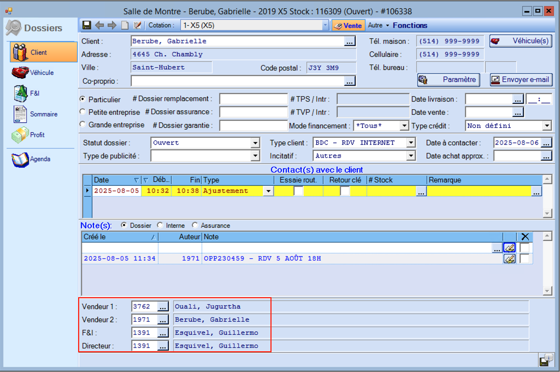This screenshot has height=372, width=560.
Task: Open the Profit section in the sidebar
Action: coord(37,135)
